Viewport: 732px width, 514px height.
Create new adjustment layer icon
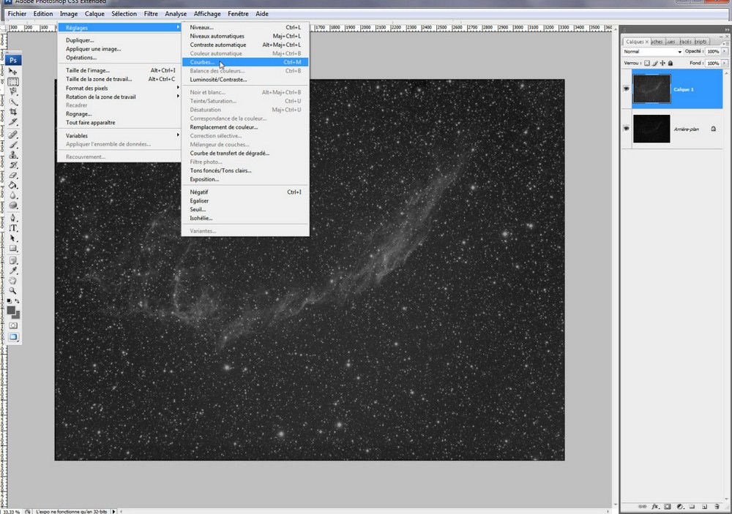click(680, 507)
